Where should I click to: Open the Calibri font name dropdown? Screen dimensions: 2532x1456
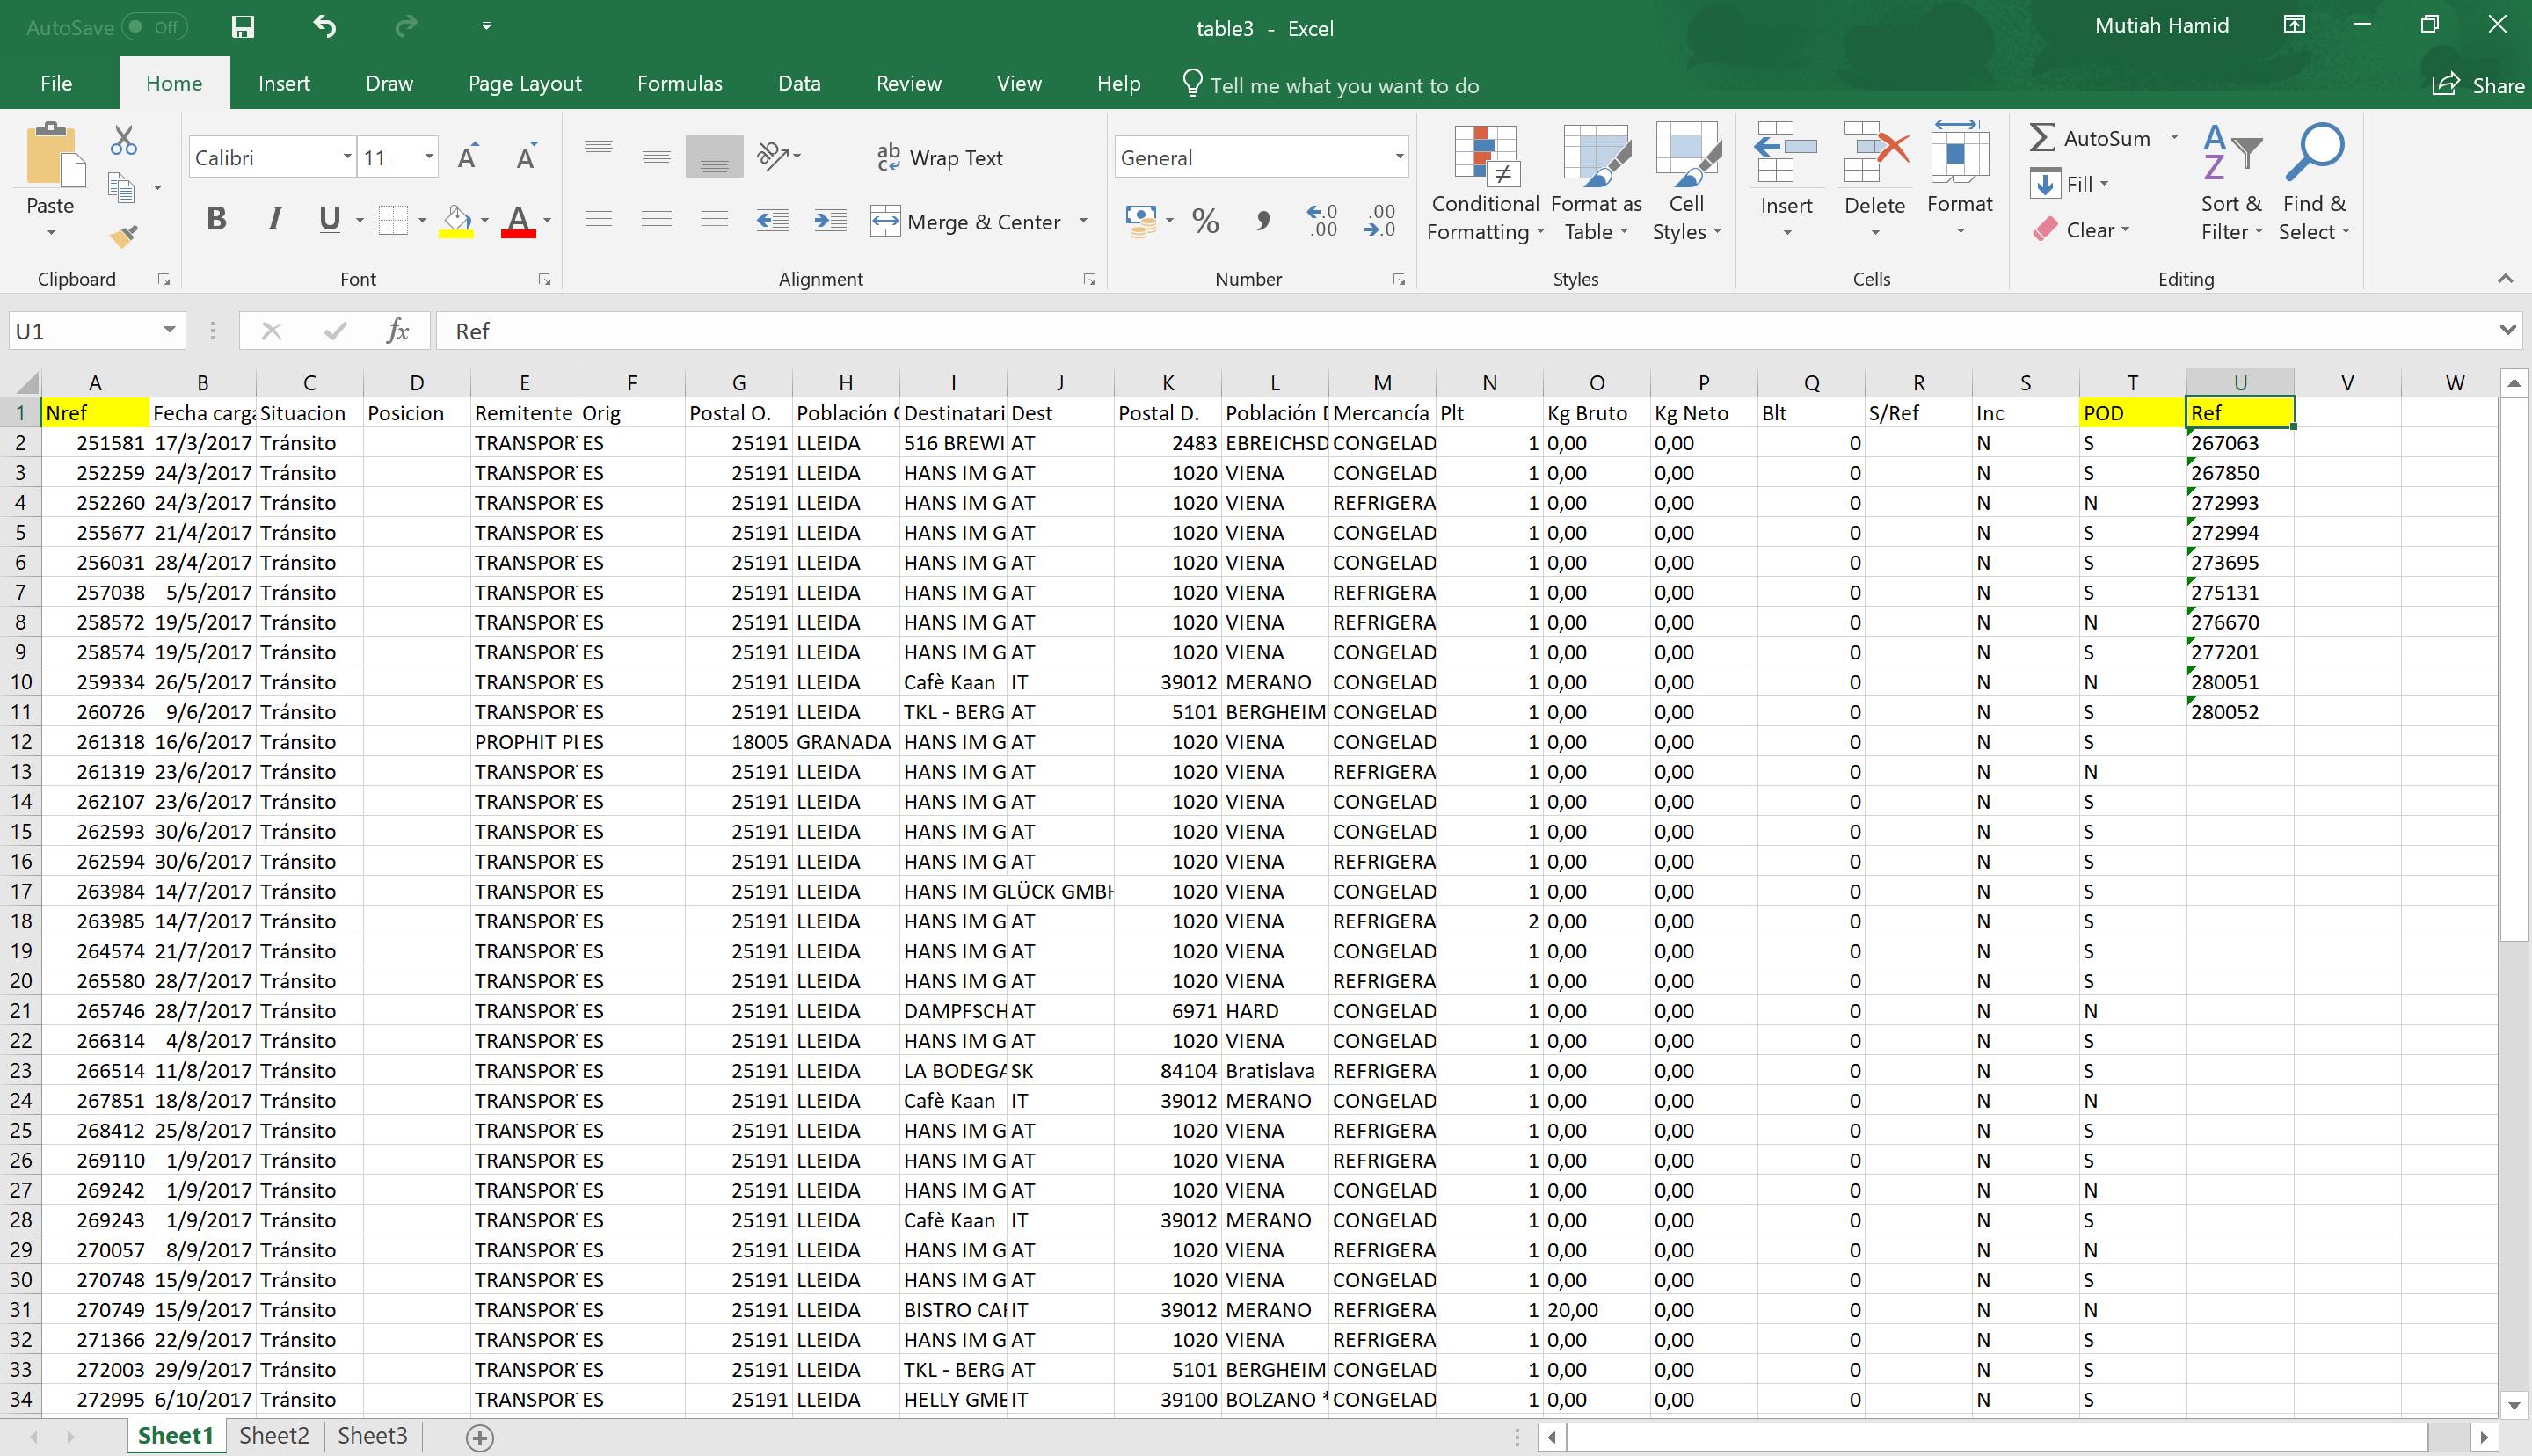(347, 157)
